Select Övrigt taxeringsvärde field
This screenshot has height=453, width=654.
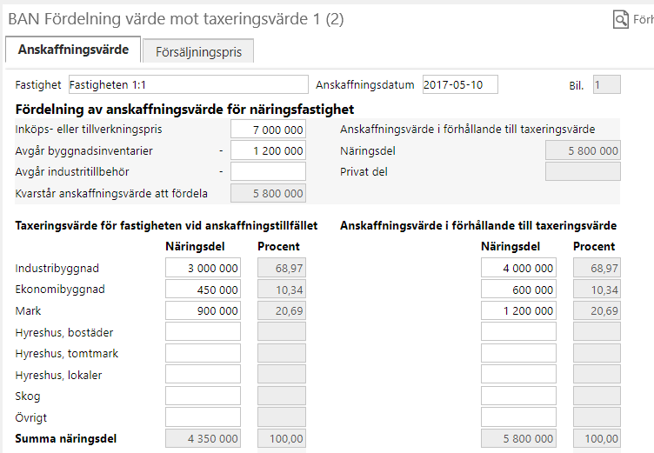(x=204, y=417)
